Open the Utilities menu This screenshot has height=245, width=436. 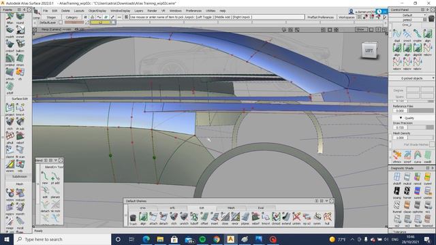pyautogui.click(x=211, y=11)
